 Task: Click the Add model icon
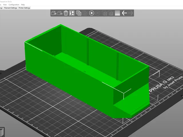click(x=54, y=13)
